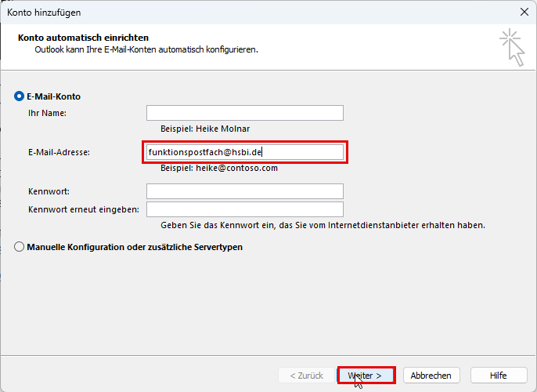Click the Internetdienstanbieter password hint text

[323, 225]
